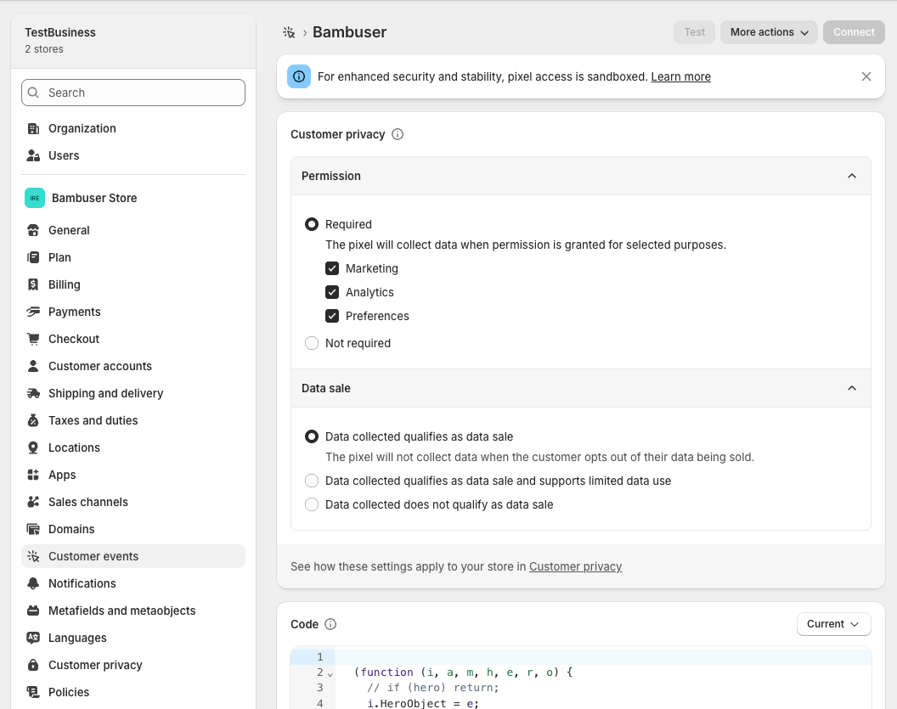Uncheck the Analytics checkbox

[x=332, y=292]
